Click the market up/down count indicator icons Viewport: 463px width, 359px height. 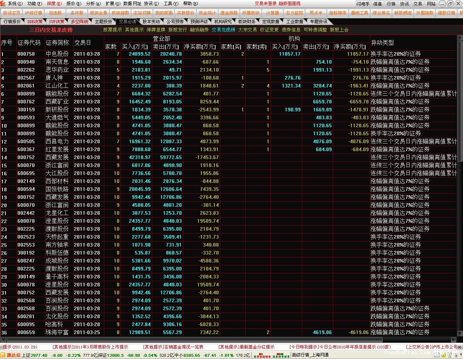click(271, 355)
